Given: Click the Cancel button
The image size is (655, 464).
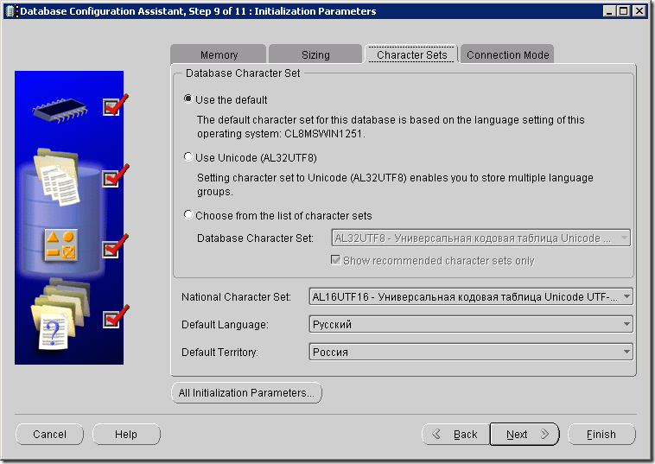Looking at the screenshot, I should 50,435.
